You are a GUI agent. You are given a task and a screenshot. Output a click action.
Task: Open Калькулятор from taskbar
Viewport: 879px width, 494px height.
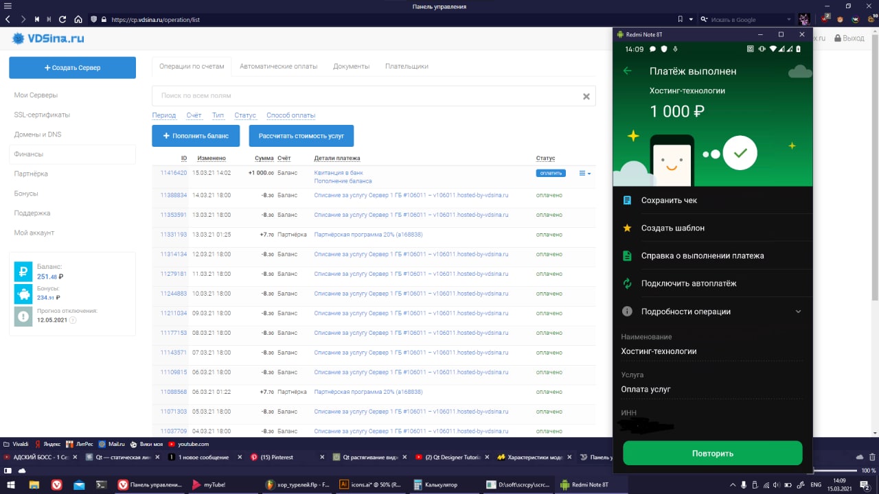[443, 484]
